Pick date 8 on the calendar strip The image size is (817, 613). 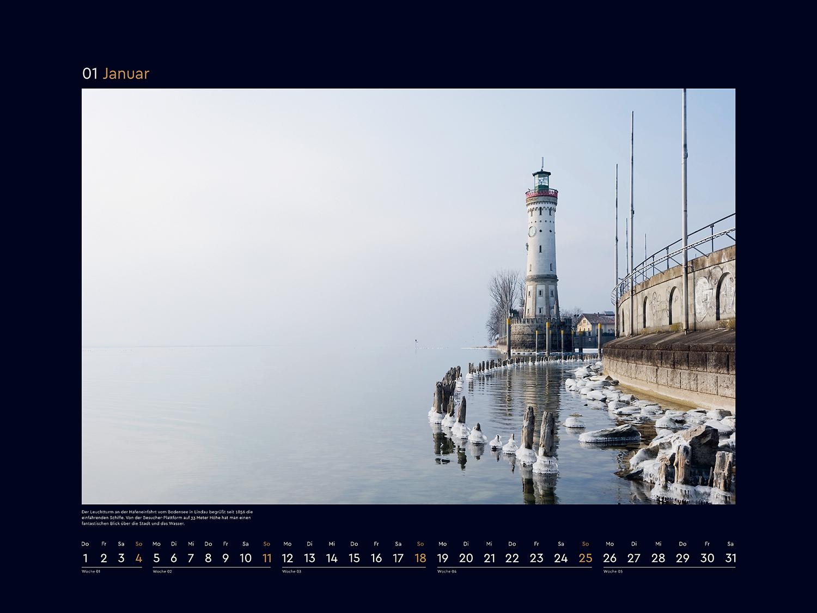(x=208, y=558)
